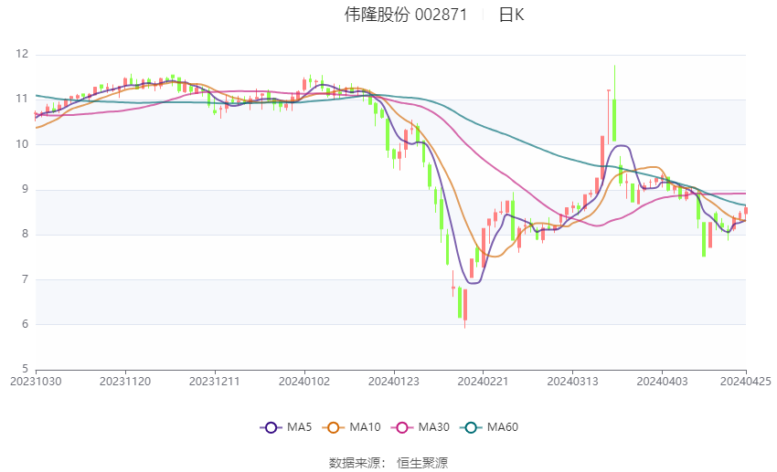Click the y-axis price label 12
The height and width of the screenshot is (472, 777).
[x=23, y=55]
